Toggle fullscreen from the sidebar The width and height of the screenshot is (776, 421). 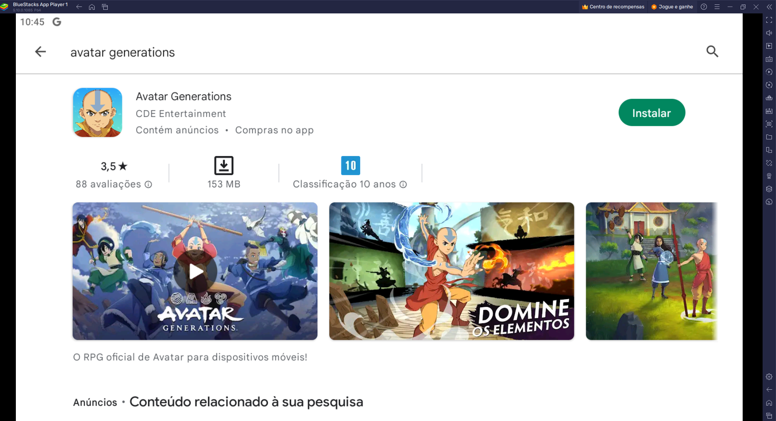click(x=769, y=20)
